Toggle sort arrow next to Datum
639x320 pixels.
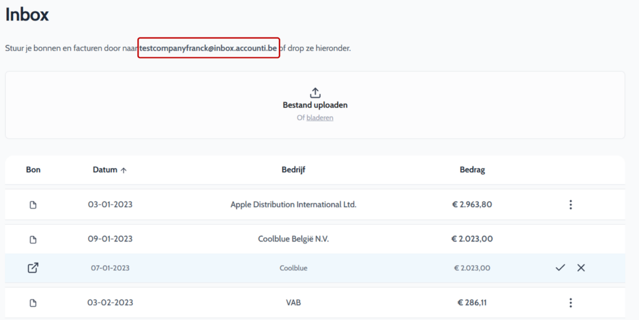124,171
